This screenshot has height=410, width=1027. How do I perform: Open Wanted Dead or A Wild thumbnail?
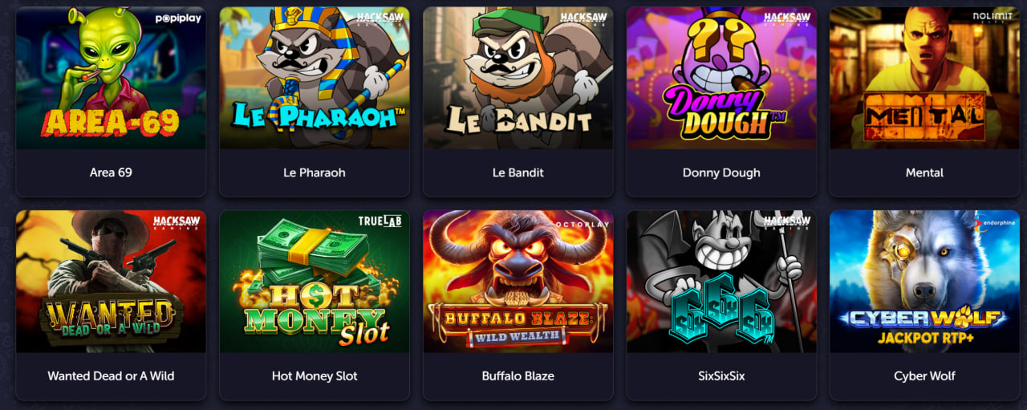pos(111,281)
